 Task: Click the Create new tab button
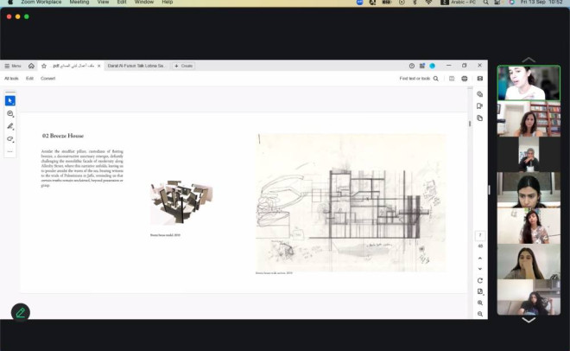click(x=183, y=66)
